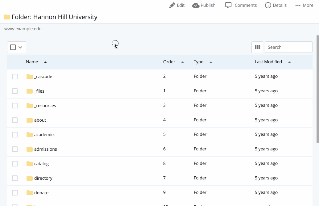Click the Details label
The image size is (319, 206).
(280, 5)
